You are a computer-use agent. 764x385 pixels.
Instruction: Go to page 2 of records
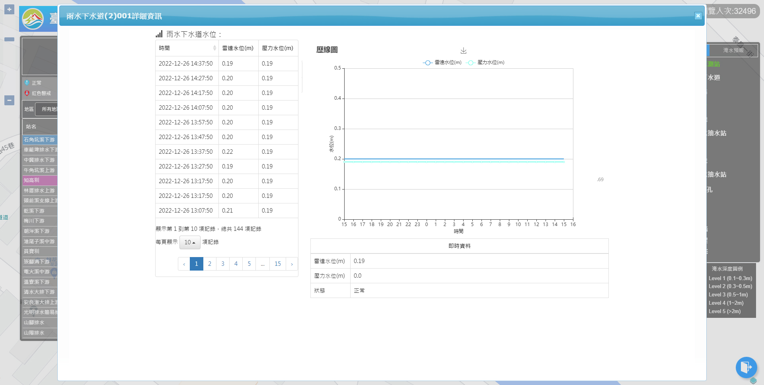click(210, 264)
